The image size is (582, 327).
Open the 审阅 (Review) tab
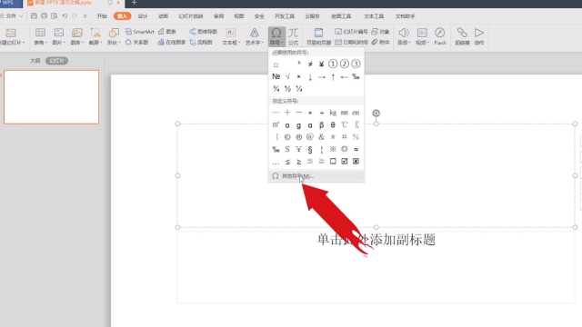[218, 16]
